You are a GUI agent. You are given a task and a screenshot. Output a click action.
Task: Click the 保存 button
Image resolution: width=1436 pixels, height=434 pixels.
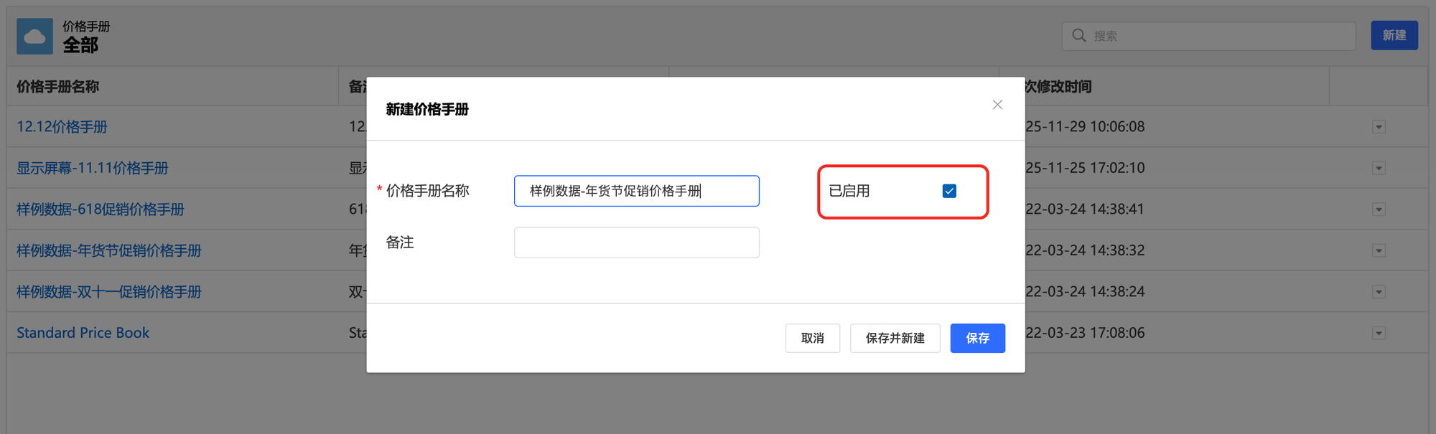coord(977,338)
